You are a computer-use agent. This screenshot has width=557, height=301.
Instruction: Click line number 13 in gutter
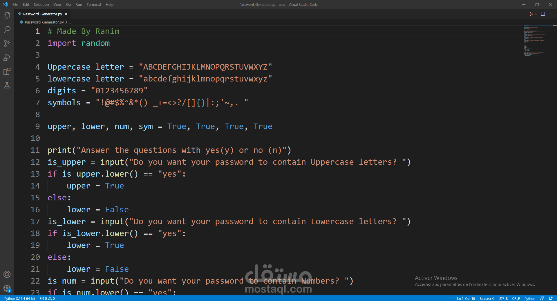point(35,174)
